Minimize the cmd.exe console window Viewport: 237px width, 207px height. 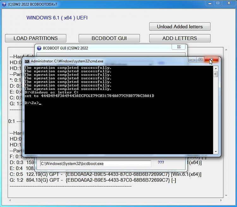(192, 60)
